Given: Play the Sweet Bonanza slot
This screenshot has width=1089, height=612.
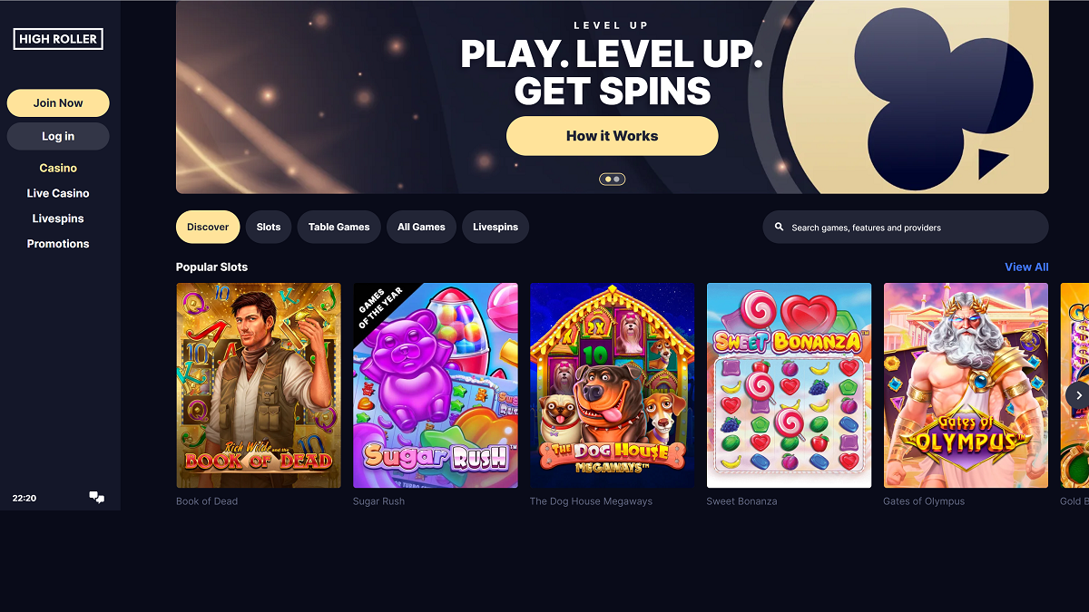Looking at the screenshot, I should 790,385.
